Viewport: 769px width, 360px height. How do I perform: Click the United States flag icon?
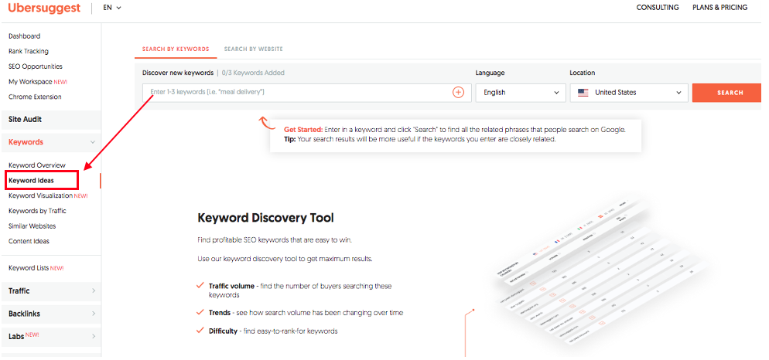(583, 93)
